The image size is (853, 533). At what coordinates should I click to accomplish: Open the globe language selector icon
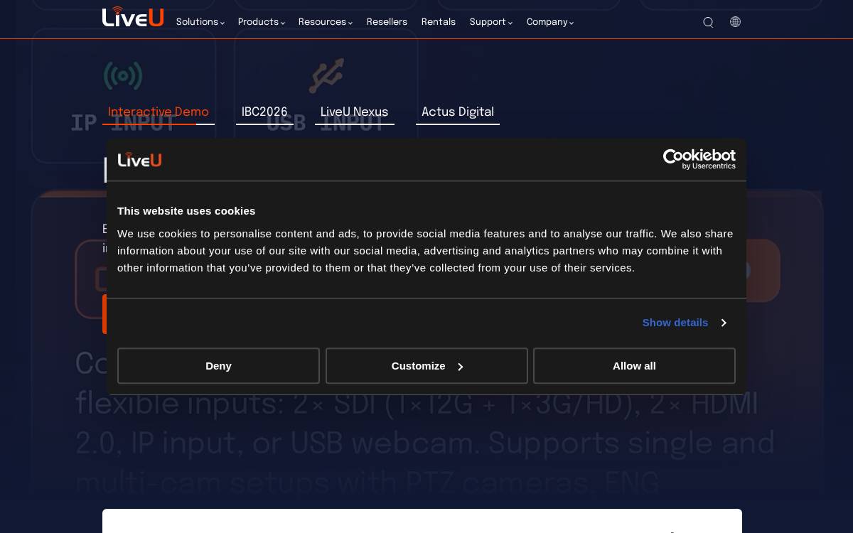click(x=735, y=22)
